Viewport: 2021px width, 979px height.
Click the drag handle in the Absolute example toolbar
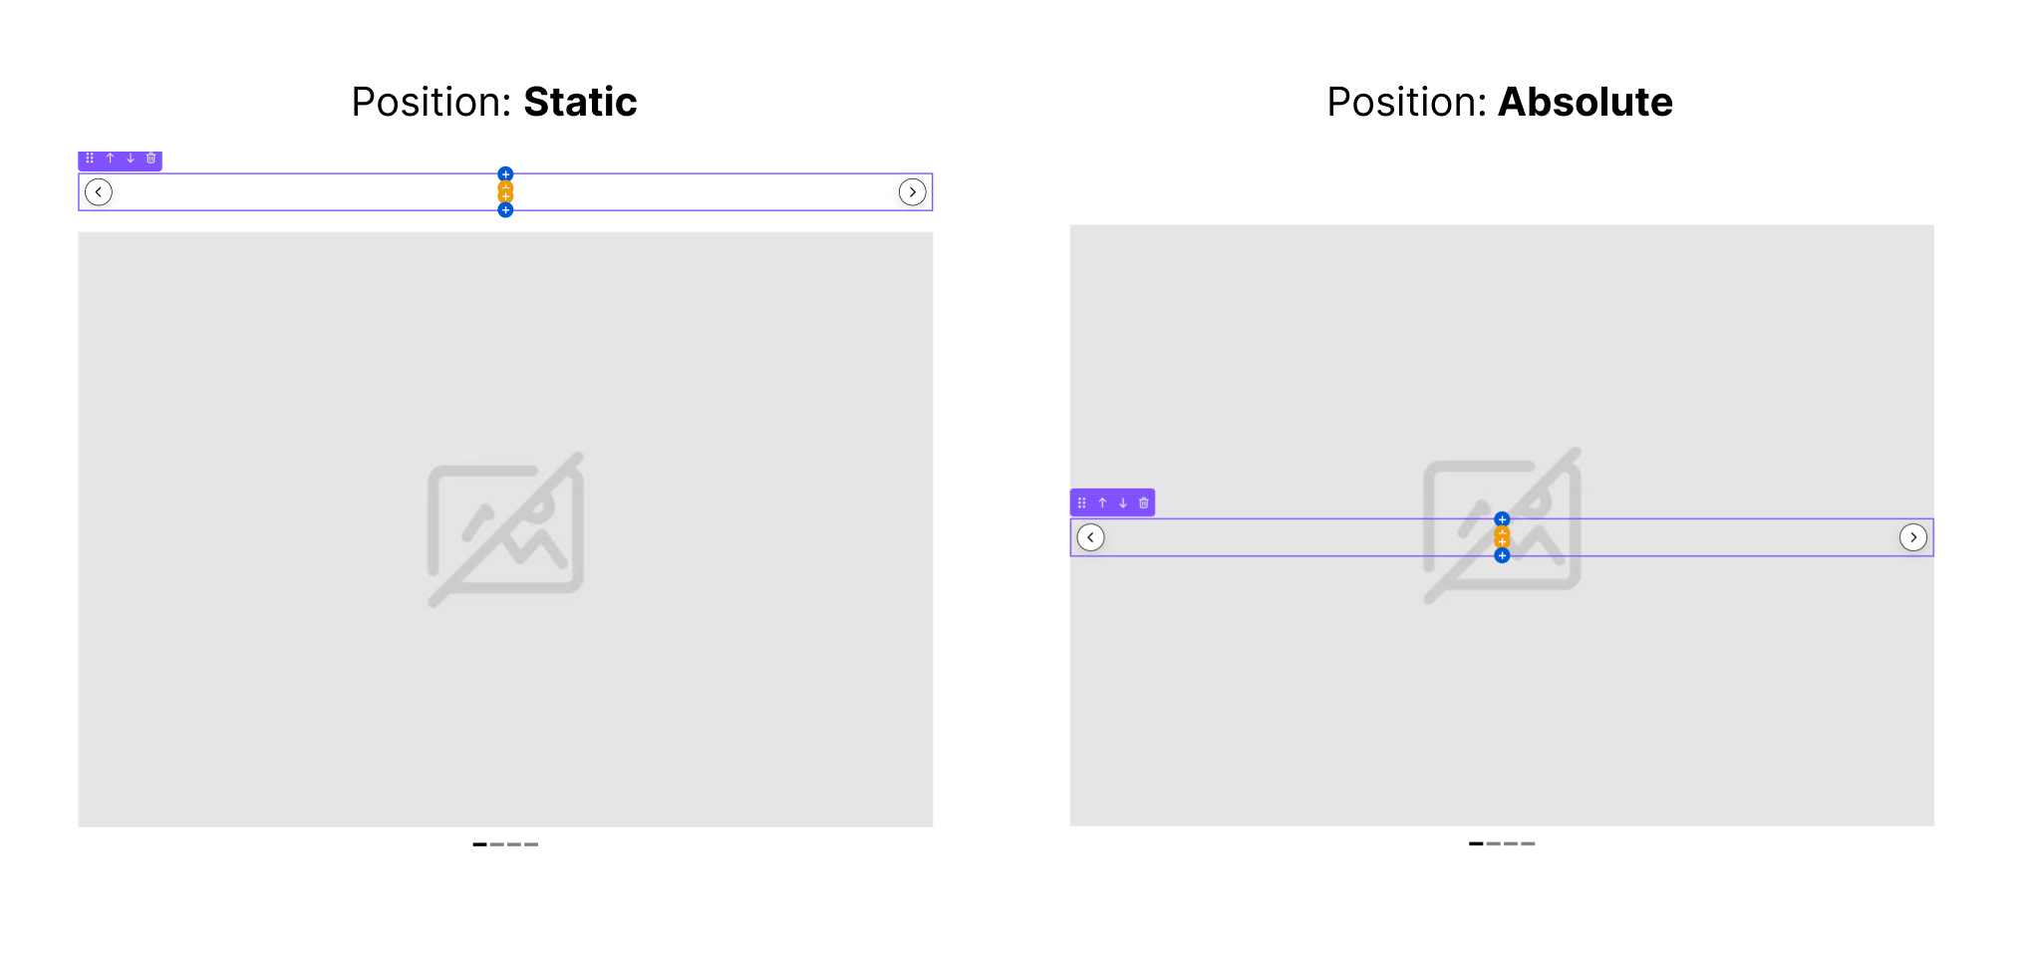1082,503
